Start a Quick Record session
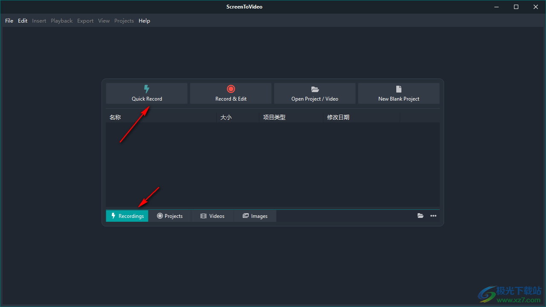546x307 pixels. point(147,93)
